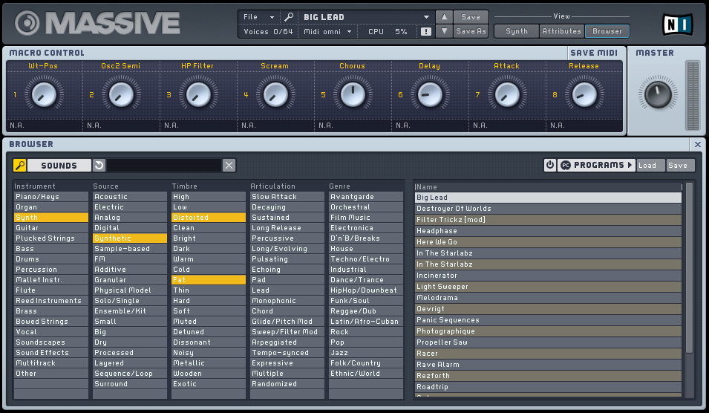Click the Chorus macro knob

(353, 94)
